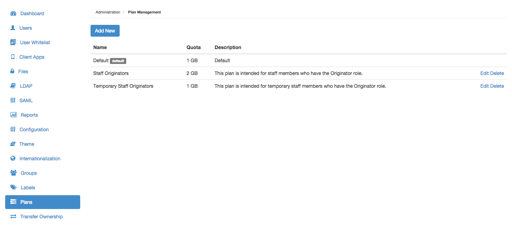This screenshot has width=512, height=228.
Task: Click the Users person icon
Action: click(x=13, y=28)
